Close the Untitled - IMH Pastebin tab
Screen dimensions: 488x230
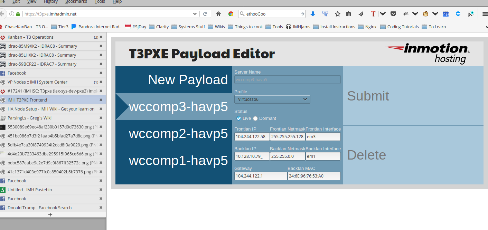101,190
